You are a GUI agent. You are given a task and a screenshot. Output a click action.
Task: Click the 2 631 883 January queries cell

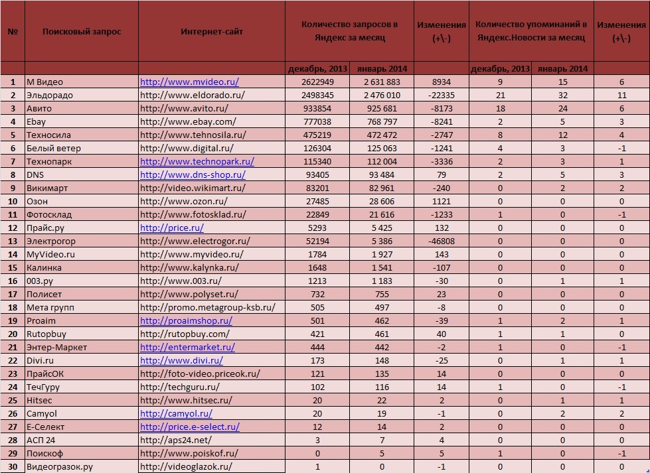point(382,82)
